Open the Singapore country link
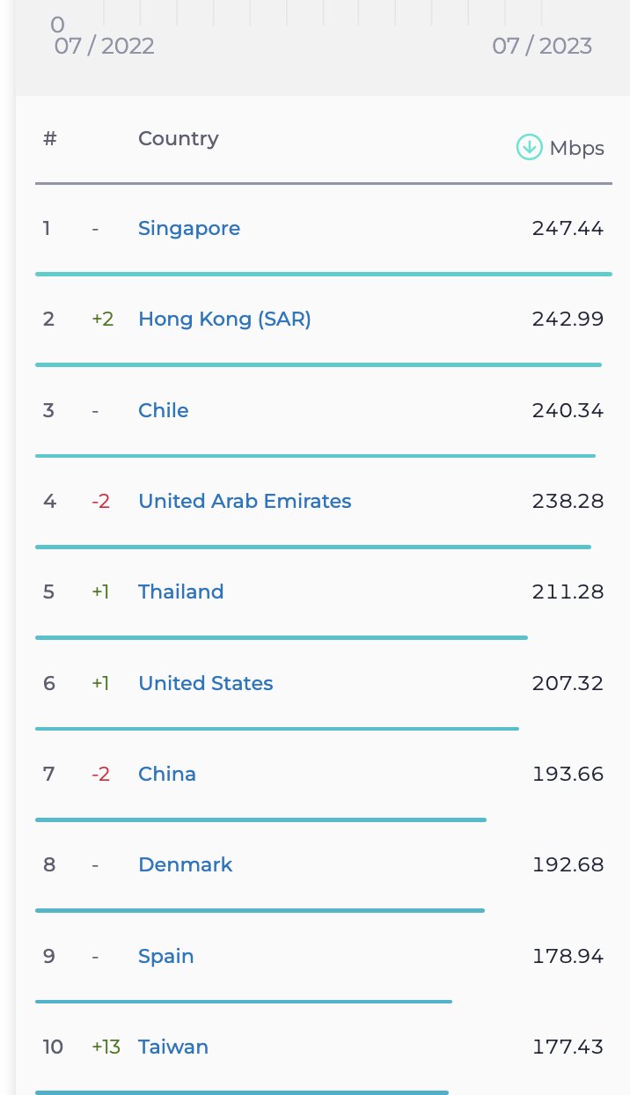This screenshot has width=630, height=1095. point(189,228)
